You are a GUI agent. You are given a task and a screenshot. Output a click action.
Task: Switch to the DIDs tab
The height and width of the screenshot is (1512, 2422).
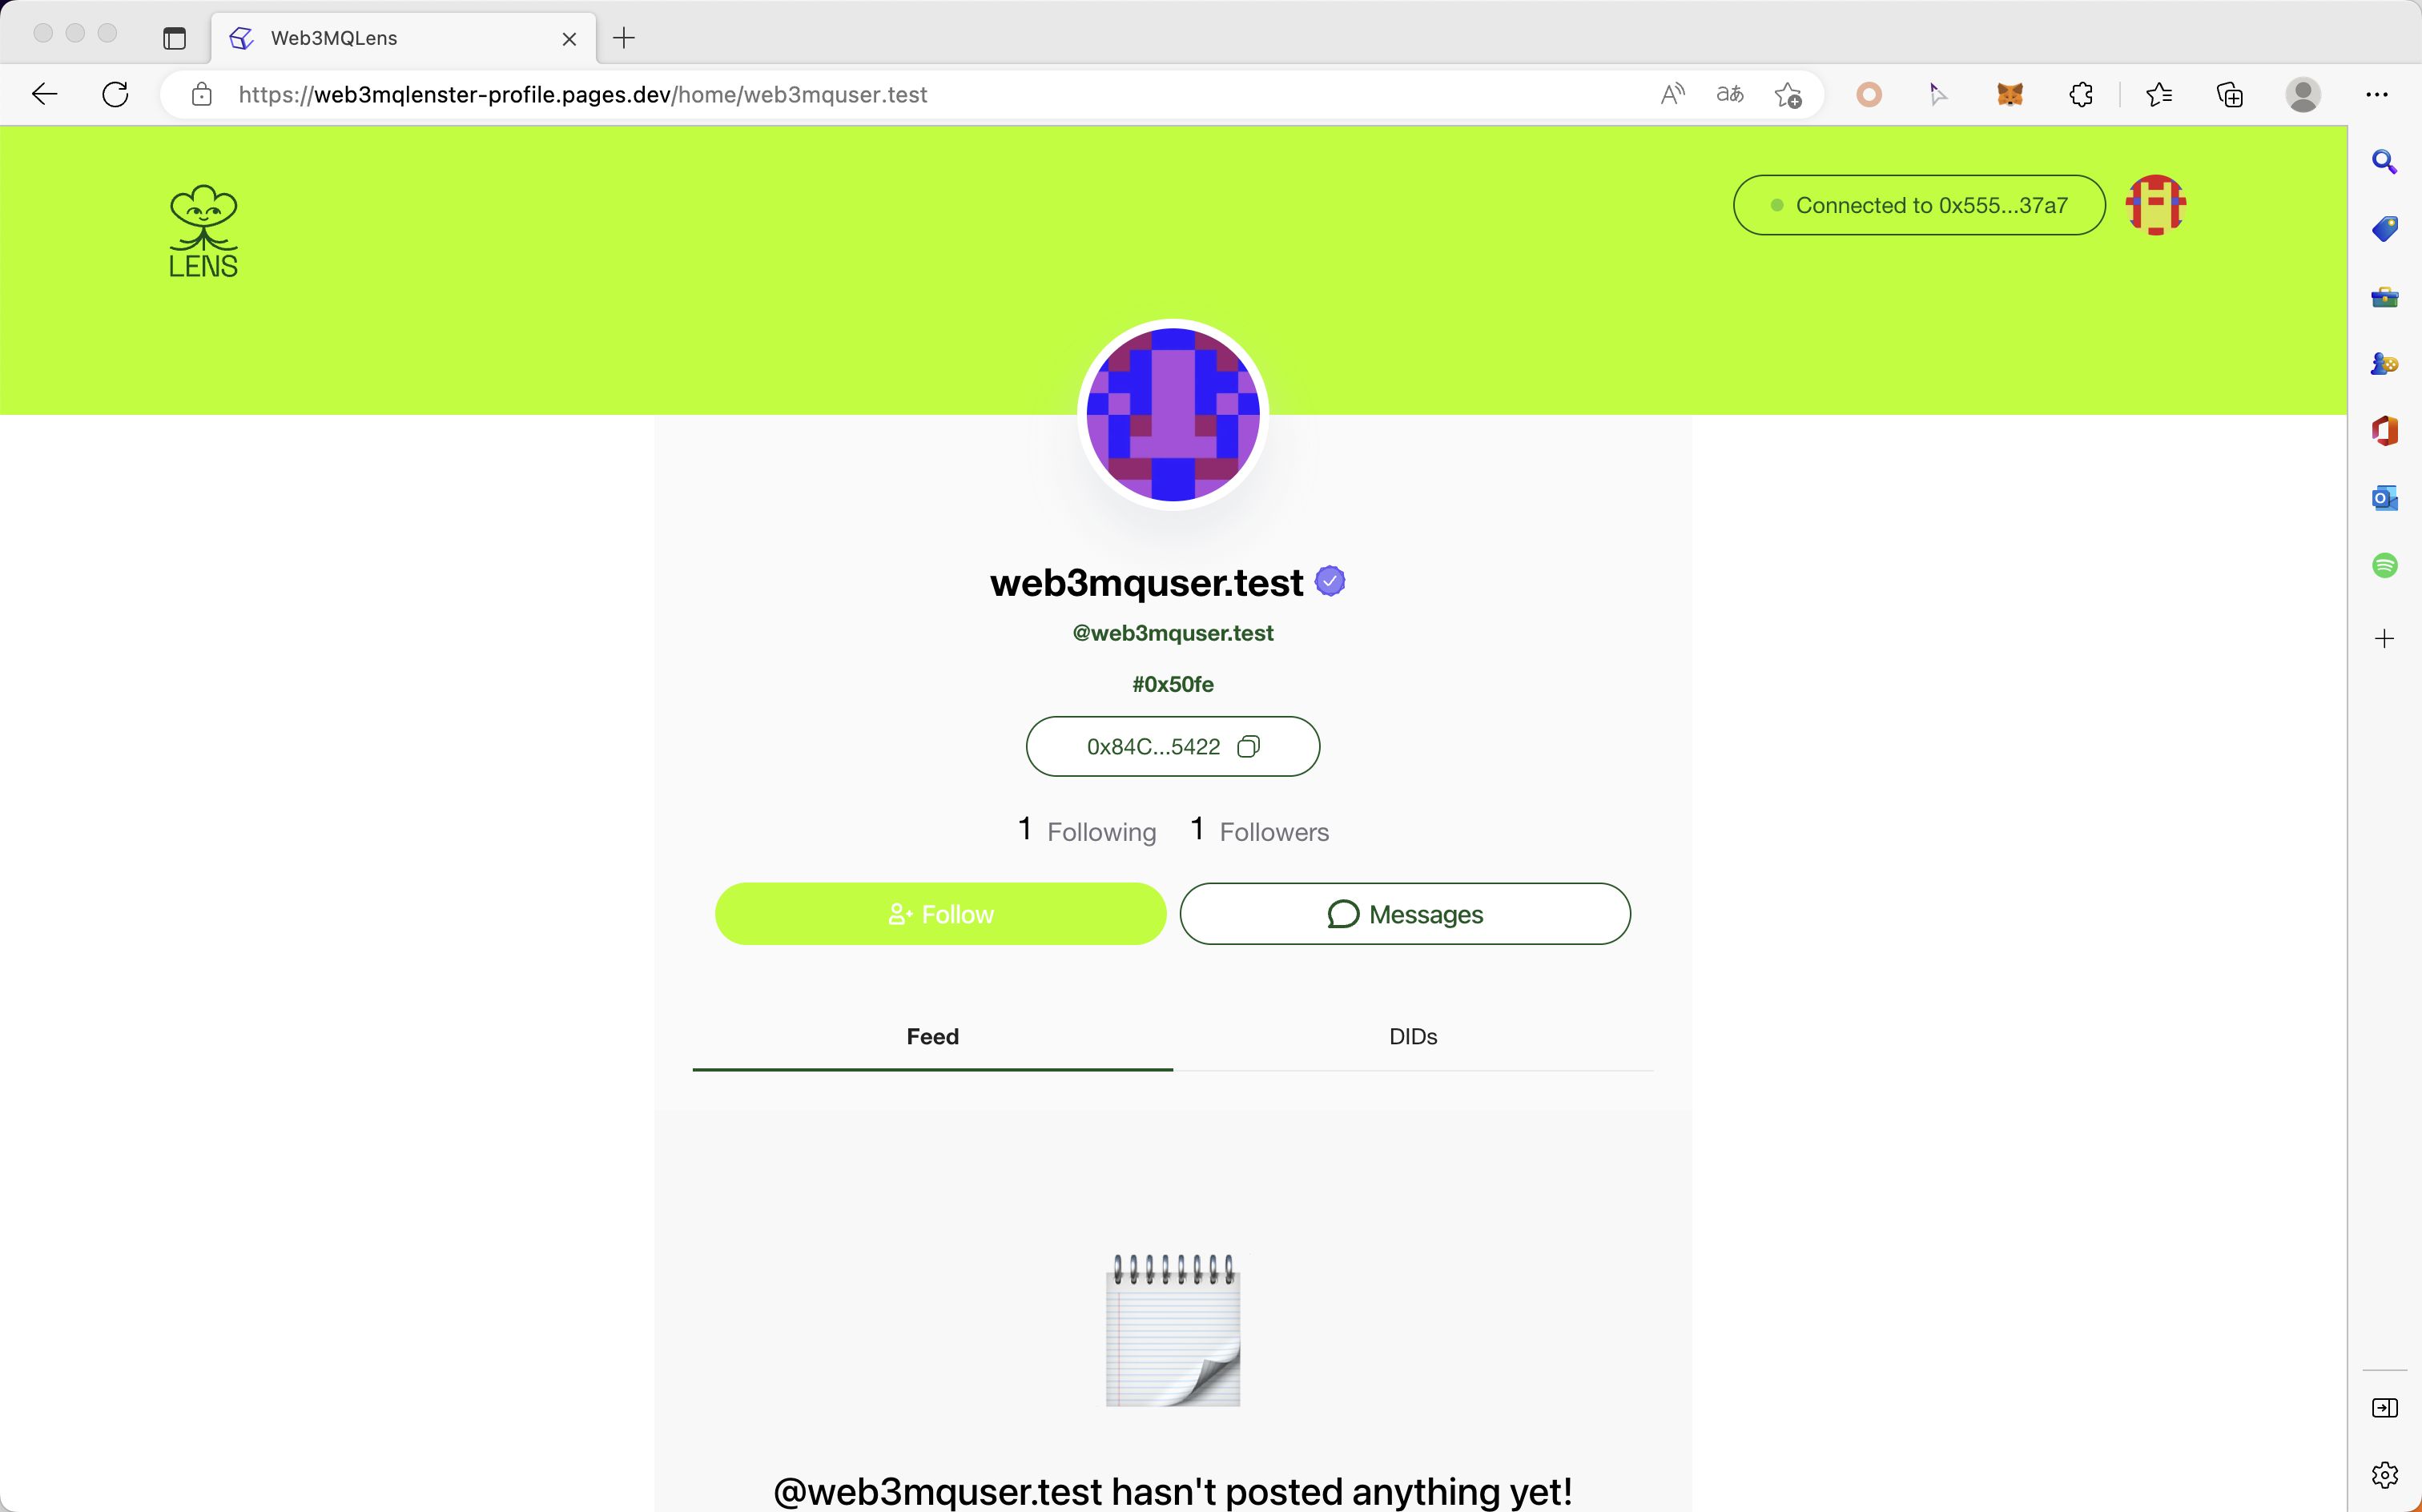(x=1412, y=1036)
